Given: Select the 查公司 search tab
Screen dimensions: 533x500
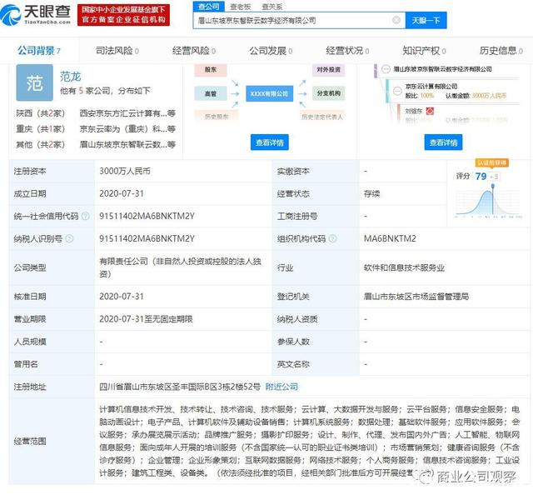Looking at the screenshot, I should tap(209, 7).
